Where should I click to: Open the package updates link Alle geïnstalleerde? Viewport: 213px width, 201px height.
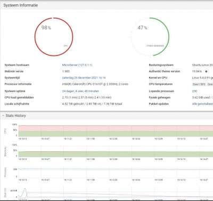(x=202, y=104)
